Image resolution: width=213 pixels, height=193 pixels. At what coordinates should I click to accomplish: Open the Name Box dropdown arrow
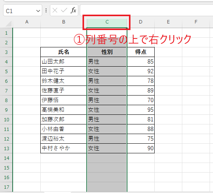click(x=38, y=11)
